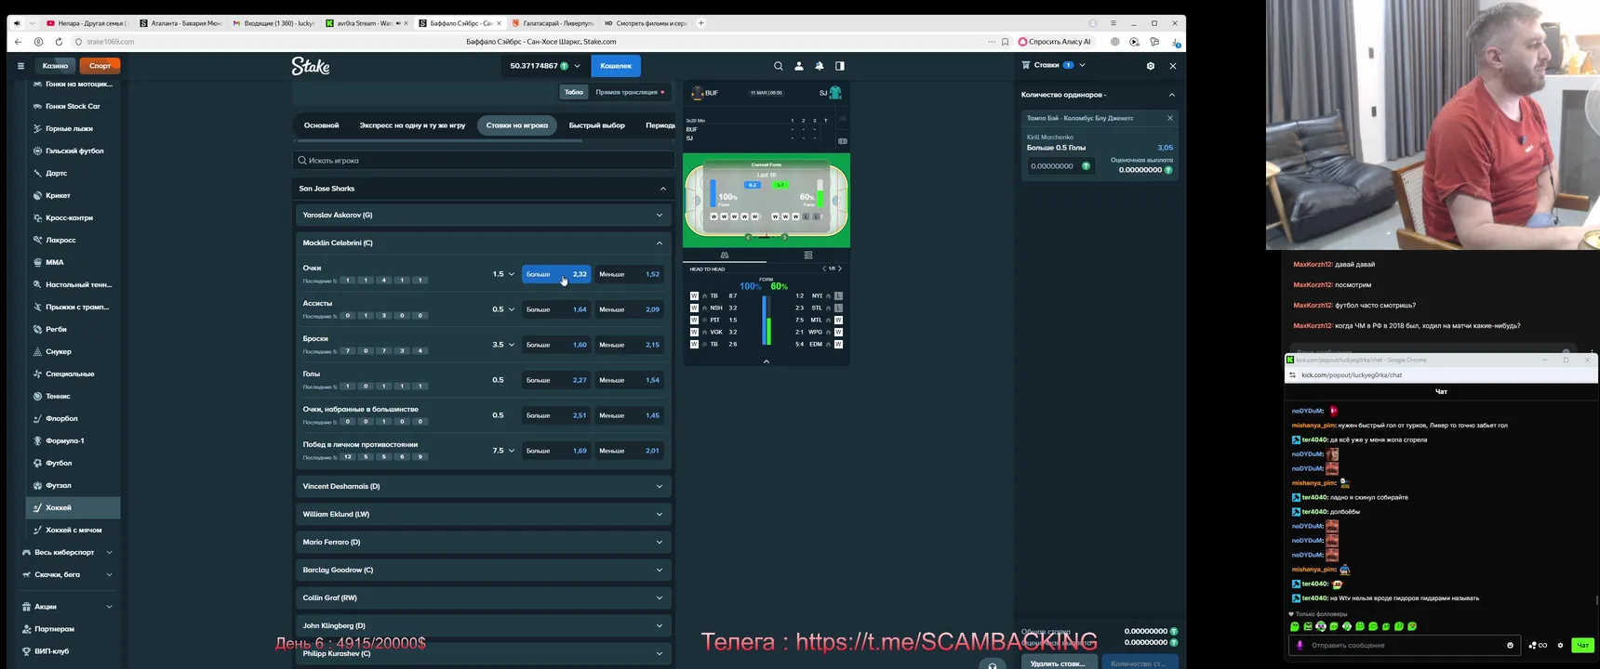The image size is (1600, 669).
Task: Close the bet slip panel with X
Action: (1173, 66)
